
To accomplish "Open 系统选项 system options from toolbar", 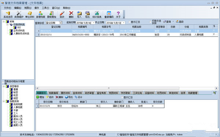I will [8, 15].
